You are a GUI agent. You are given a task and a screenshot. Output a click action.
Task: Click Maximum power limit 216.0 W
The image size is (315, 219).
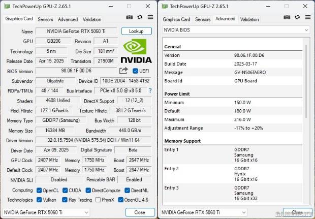click(x=242, y=120)
